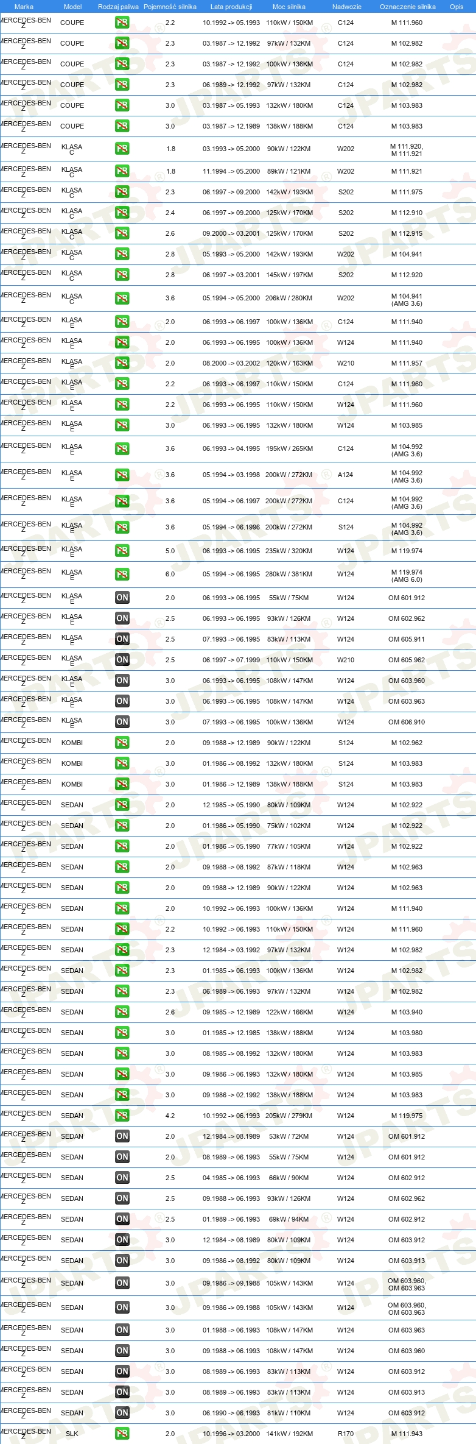Select the PB icon in the 235kW / 320KM row
This screenshot has height=1444, width=476.
point(122,551)
